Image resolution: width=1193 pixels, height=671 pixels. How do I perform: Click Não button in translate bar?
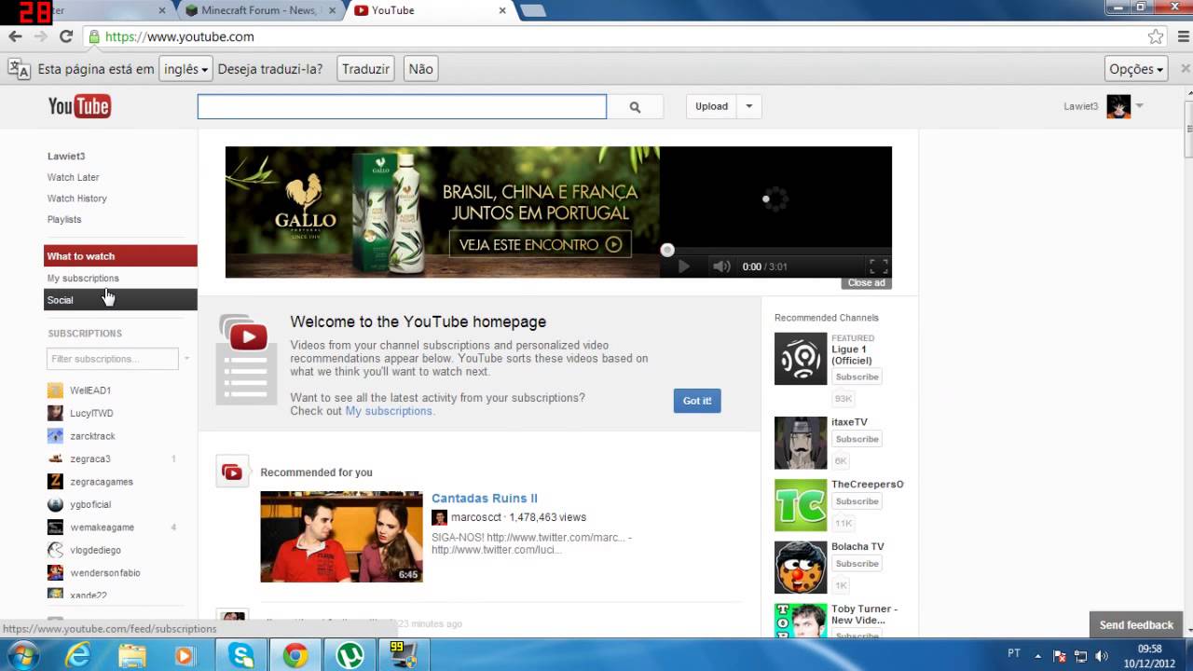tap(421, 69)
